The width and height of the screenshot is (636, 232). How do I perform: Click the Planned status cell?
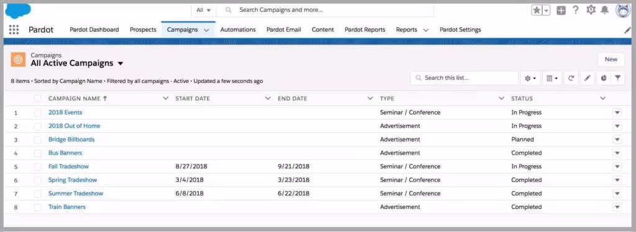click(x=522, y=139)
